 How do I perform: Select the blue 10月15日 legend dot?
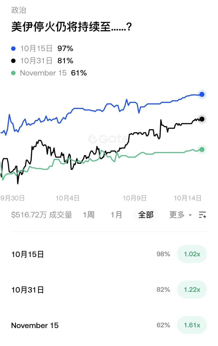(14, 49)
